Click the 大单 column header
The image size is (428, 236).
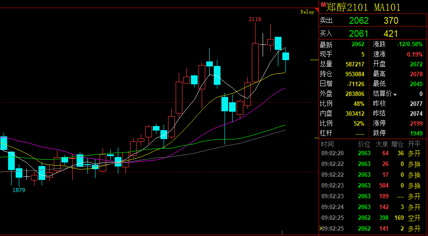pyautogui.click(x=382, y=144)
